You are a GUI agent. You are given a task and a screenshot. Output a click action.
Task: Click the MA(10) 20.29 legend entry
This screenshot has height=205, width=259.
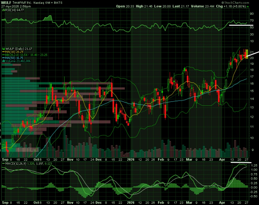(14, 52)
